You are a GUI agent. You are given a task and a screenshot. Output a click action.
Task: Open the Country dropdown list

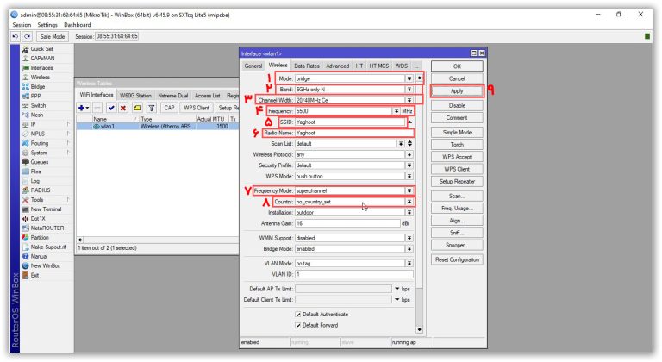pyautogui.click(x=409, y=201)
